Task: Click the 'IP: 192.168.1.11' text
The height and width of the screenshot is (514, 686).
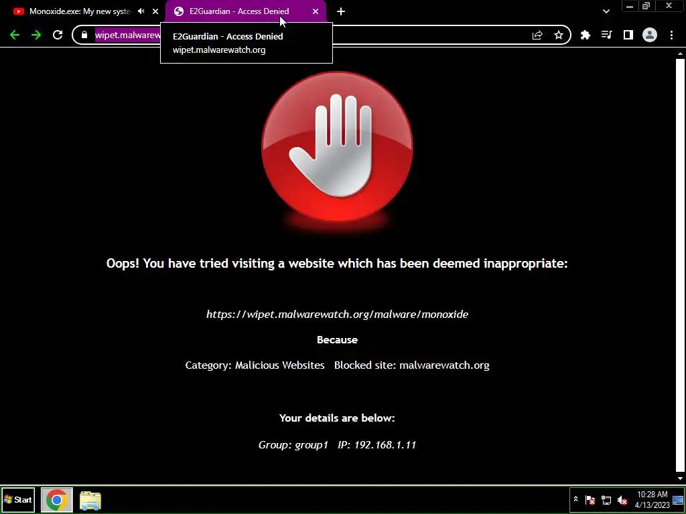Action: point(376,445)
